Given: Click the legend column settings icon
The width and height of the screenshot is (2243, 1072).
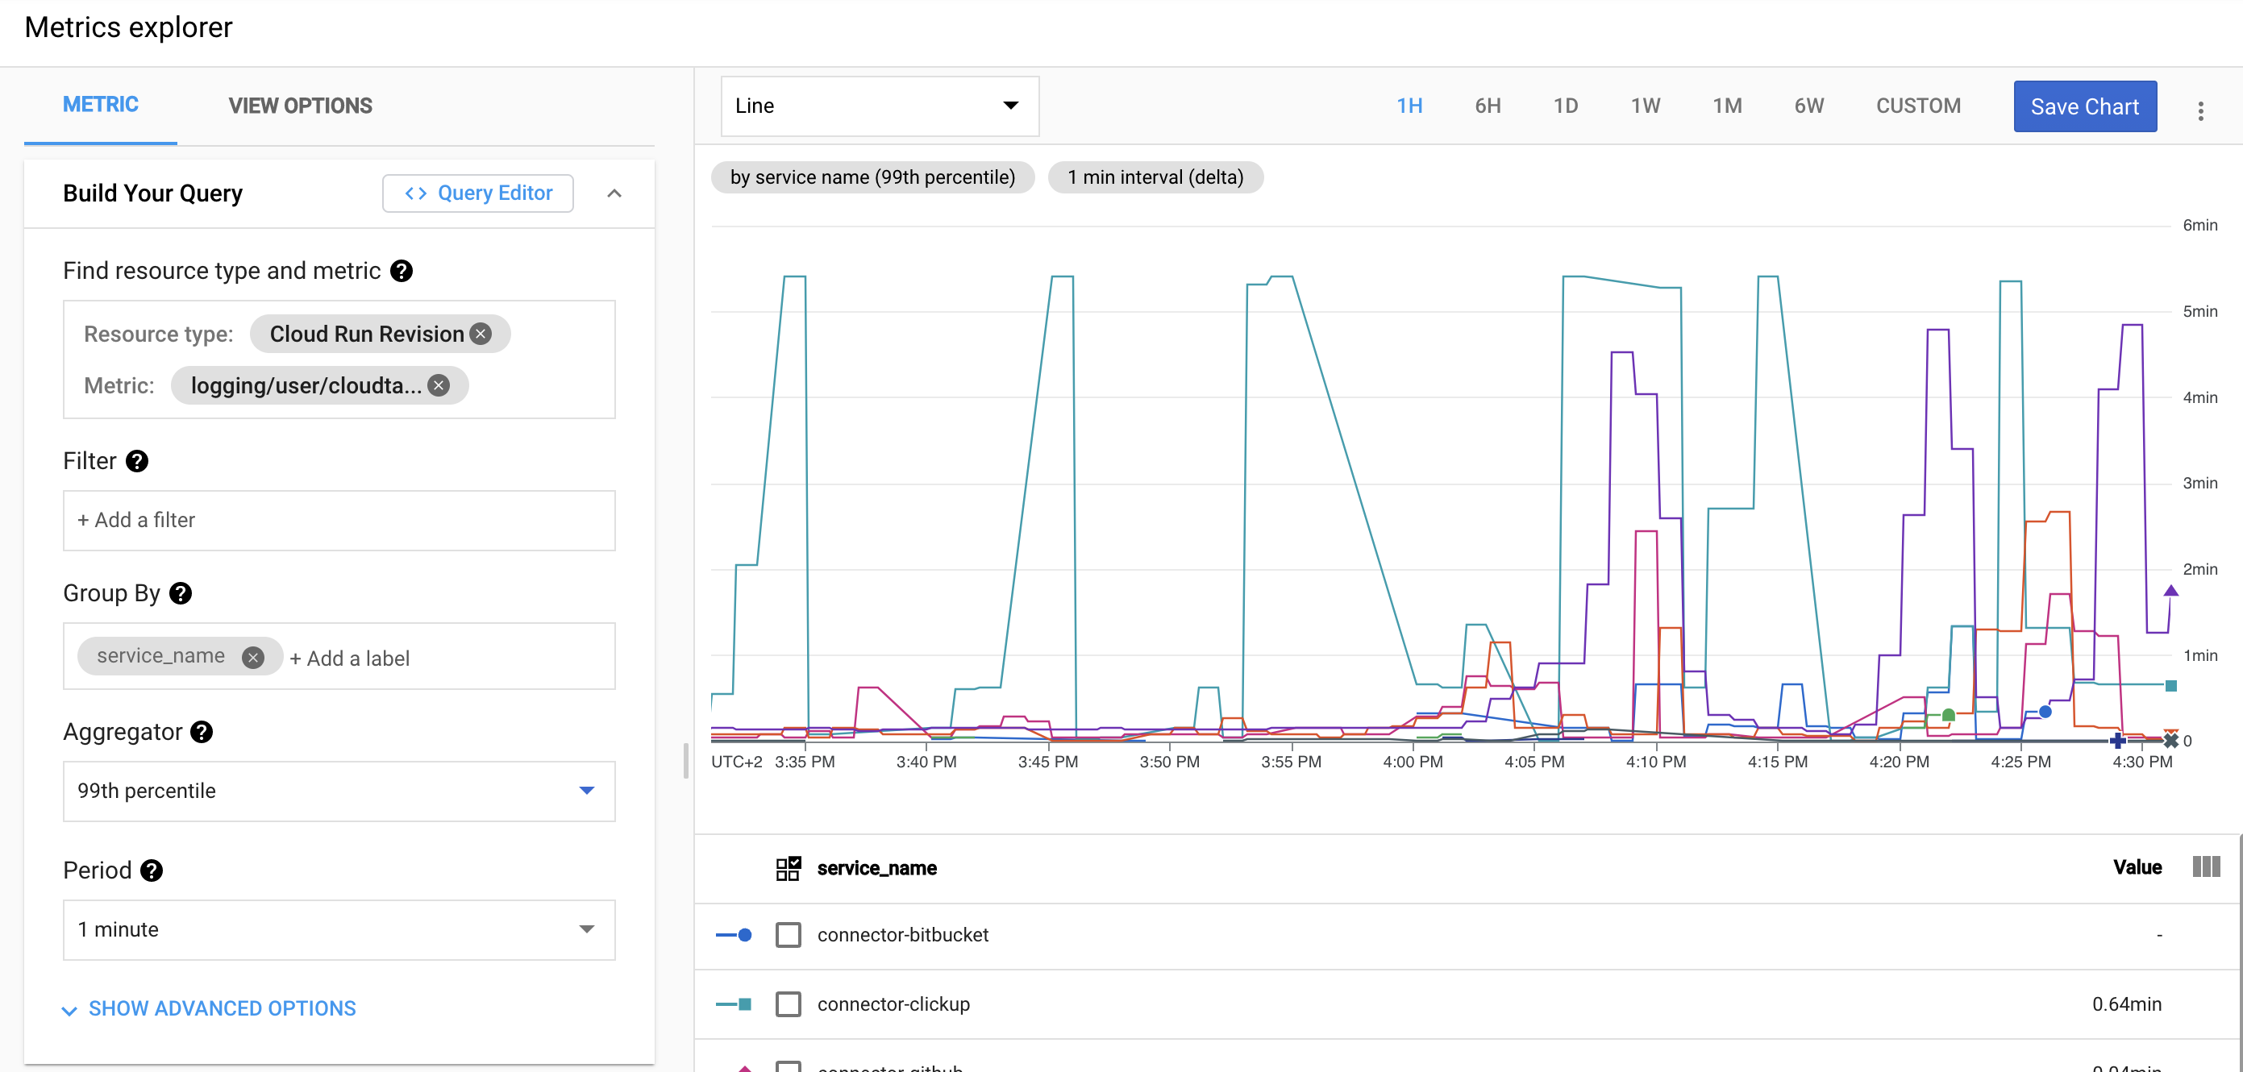Looking at the screenshot, I should click(2206, 866).
